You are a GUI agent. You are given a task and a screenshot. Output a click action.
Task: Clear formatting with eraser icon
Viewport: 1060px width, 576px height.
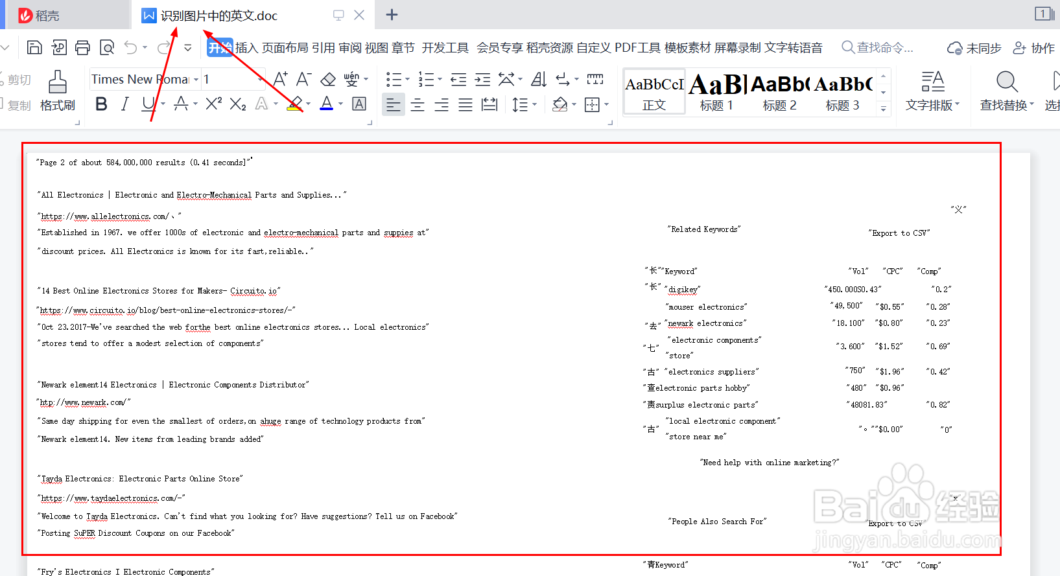tap(328, 79)
